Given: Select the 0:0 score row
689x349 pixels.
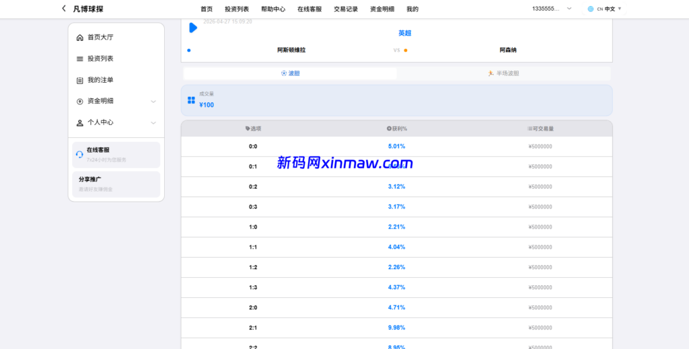Looking at the screenshot, I should pyautogui.click(x=396, y=147).
